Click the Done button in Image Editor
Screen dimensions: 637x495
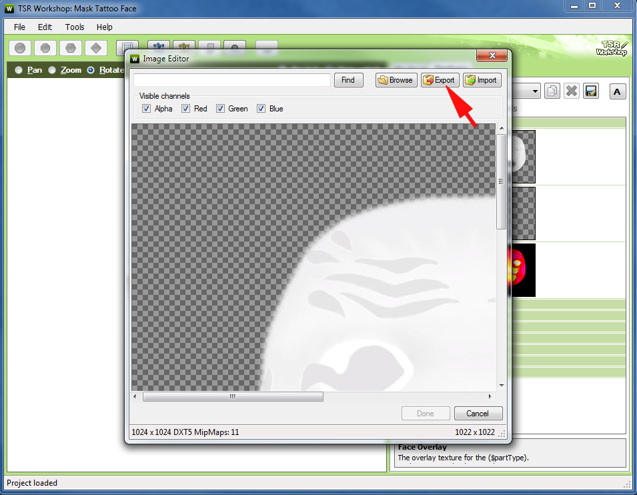point(426,414)
